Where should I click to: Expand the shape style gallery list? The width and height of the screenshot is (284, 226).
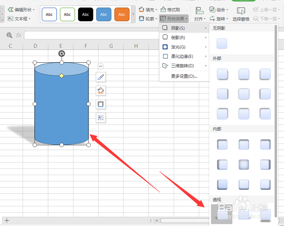133,14
